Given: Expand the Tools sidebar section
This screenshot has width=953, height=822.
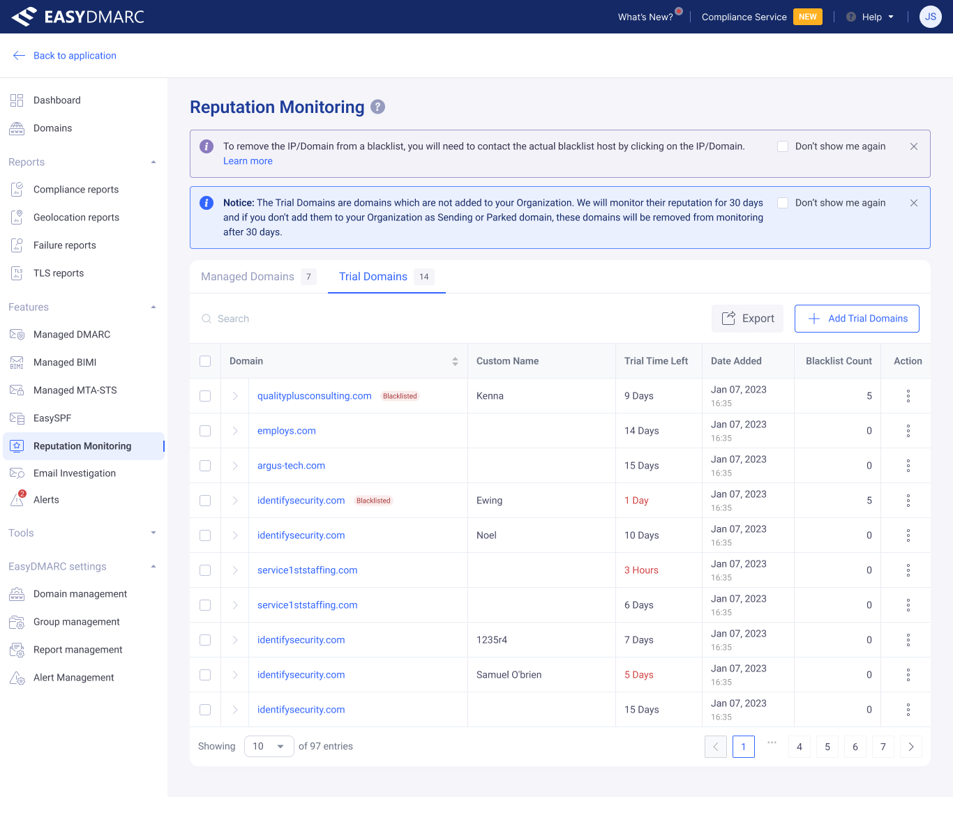Looking at the screenshot, I should (x=153, y=533).
